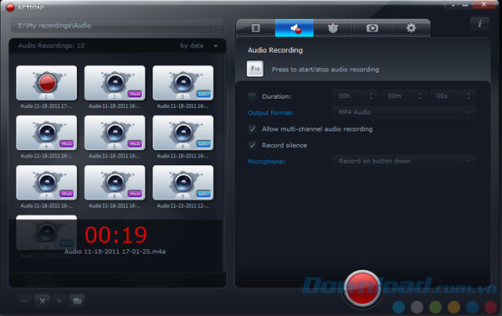Open the screenshot camera tab
Image resolution: width=502 pixels, height=316 pixels.
pyautogui.click(x=372, y=28)
